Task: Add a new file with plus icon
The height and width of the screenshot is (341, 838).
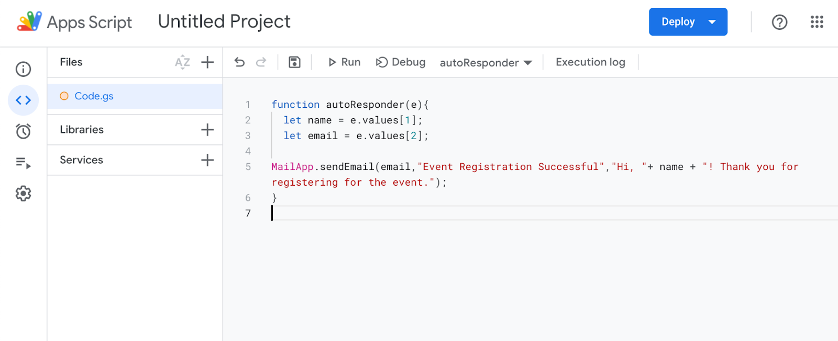Action: [207, 62]
